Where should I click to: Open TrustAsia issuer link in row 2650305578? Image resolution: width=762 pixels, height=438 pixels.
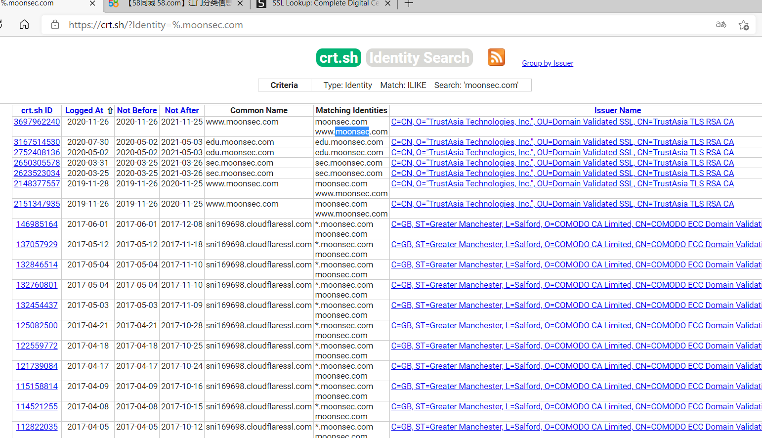coord(562,163)
